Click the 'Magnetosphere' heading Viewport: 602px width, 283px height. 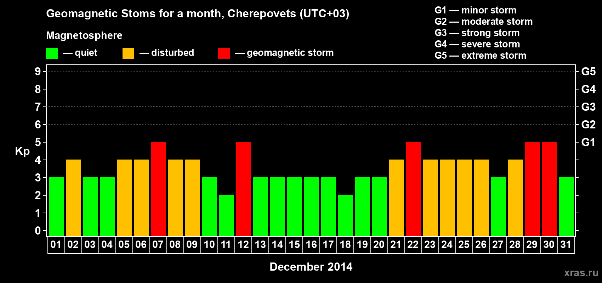(x=84, y=35)
